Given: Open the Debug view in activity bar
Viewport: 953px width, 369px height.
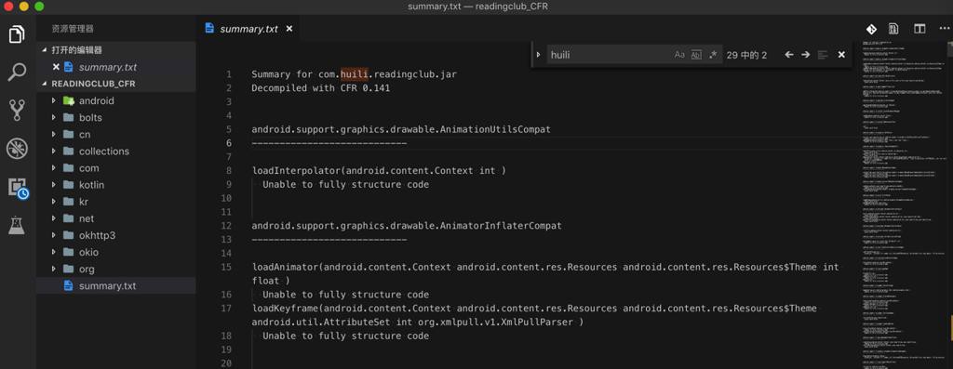Looking at the screenshot, I should 17,149.
